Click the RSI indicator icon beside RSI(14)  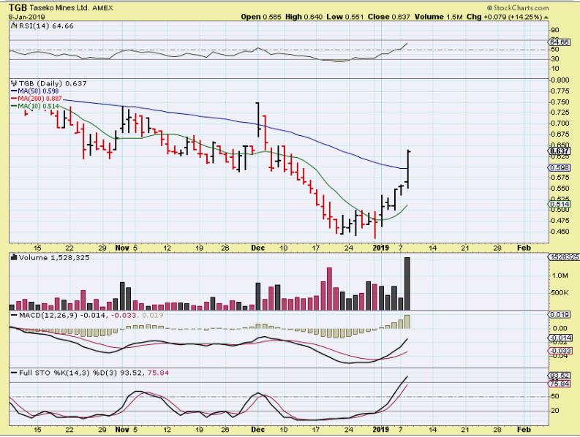pos(14,26)
